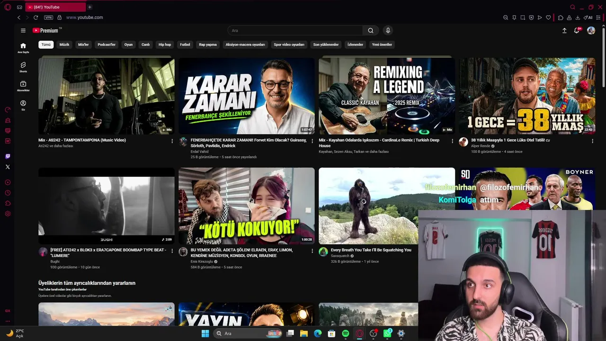This screenshot has height=341, width=606.
Task: Open Twitch in the Opera sidebar
Action: [x=8, y=156]
